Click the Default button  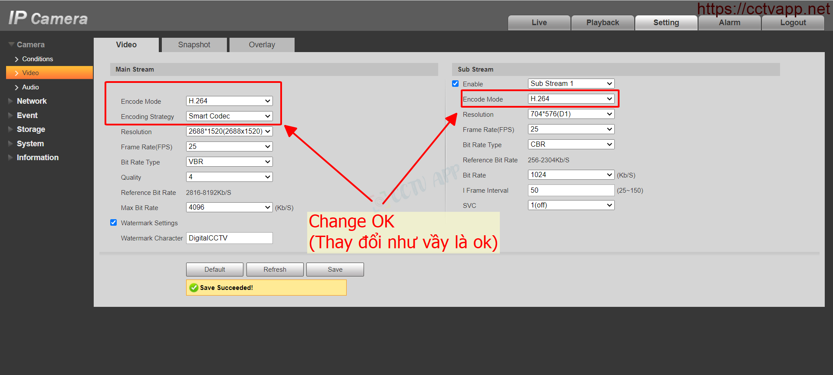tap(215, 270)
